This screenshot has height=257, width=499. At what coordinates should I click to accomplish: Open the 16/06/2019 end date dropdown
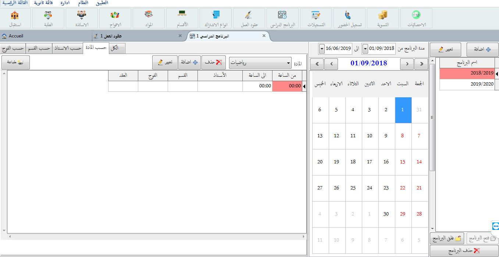click(322, 48)
